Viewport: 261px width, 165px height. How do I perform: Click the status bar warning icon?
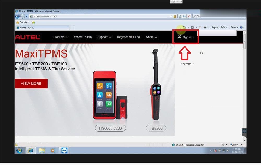(x=16, y=145)
